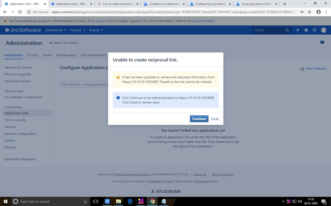Select the Projects admin tab
This screenshot has height=206, width=331.
pos(33,55)
